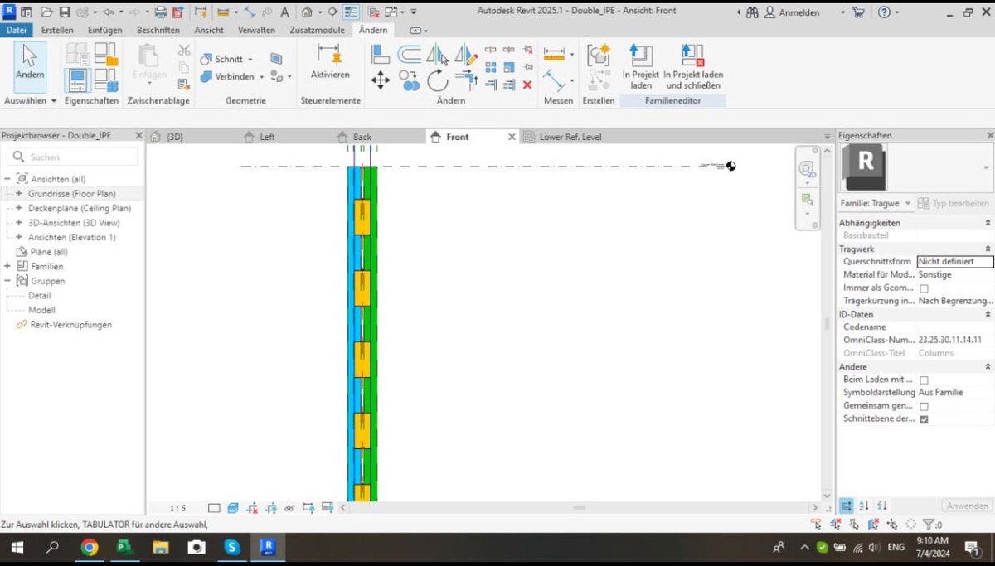Click the Move tool icon
Screen dimensions: 995x566
380,80
